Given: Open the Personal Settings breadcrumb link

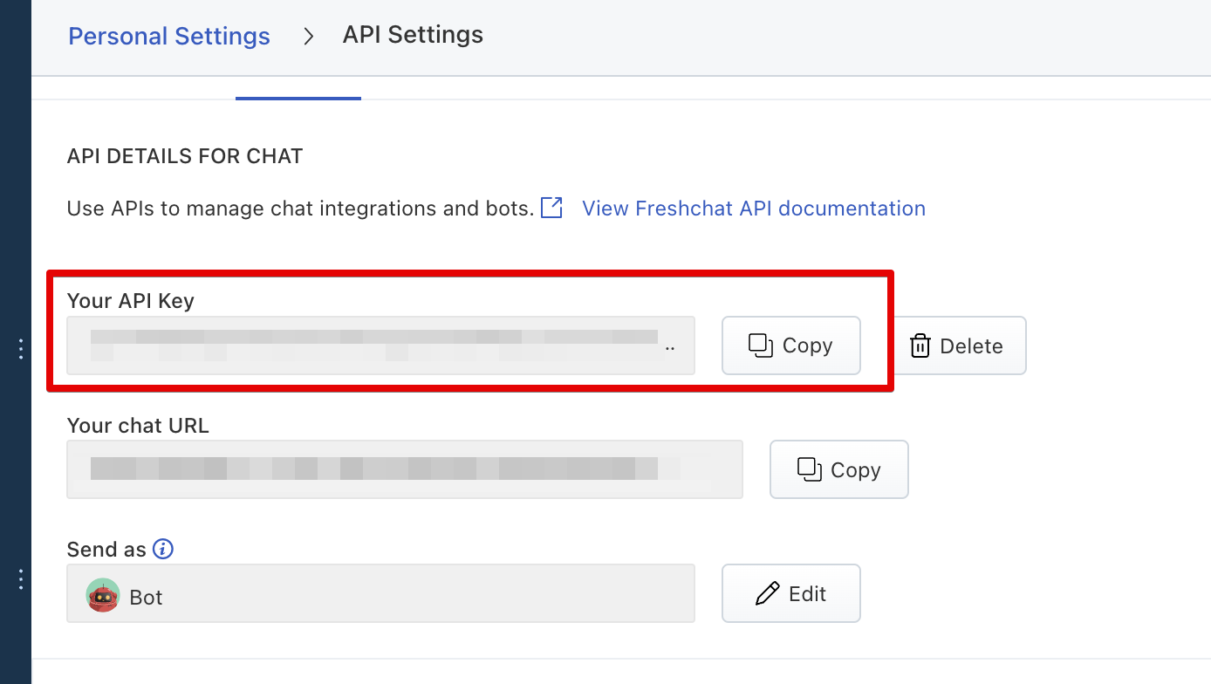Looking at the screenshot, I should [169, 37].
